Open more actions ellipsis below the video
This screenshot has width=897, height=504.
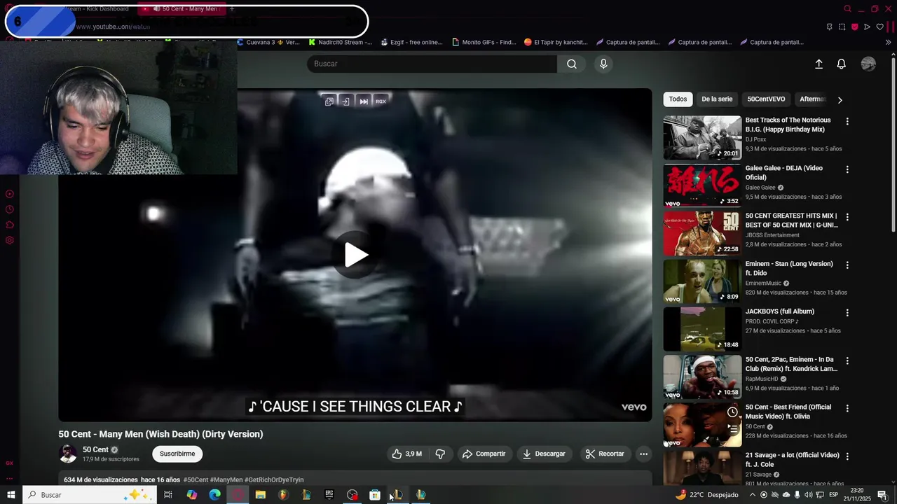pos(643,454)
